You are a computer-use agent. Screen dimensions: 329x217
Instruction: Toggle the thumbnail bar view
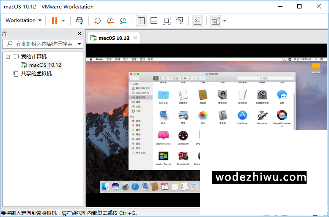click(154, 21)
